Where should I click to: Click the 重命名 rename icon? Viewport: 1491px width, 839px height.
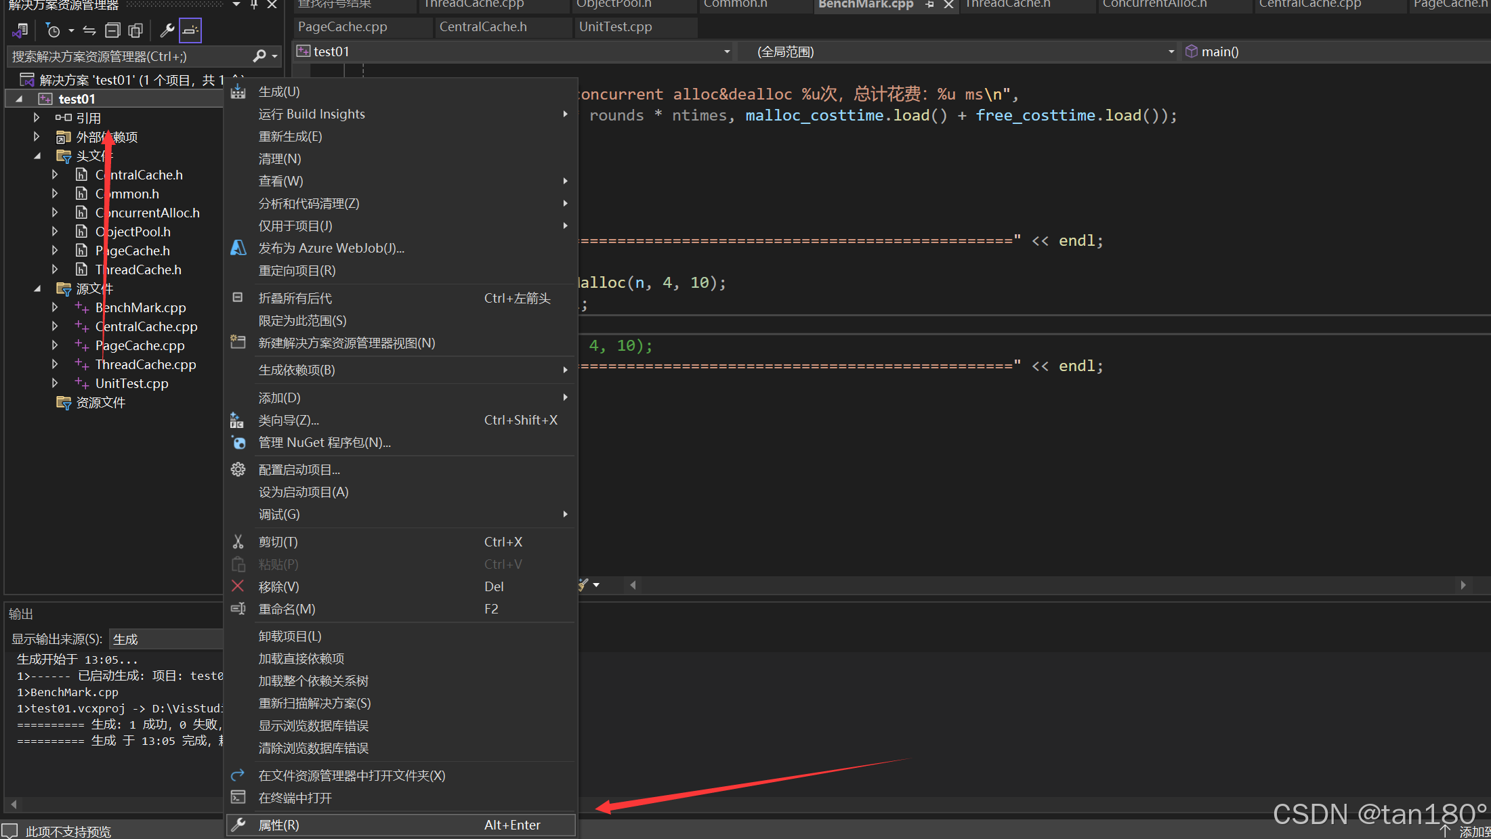(x=238, y=609)
